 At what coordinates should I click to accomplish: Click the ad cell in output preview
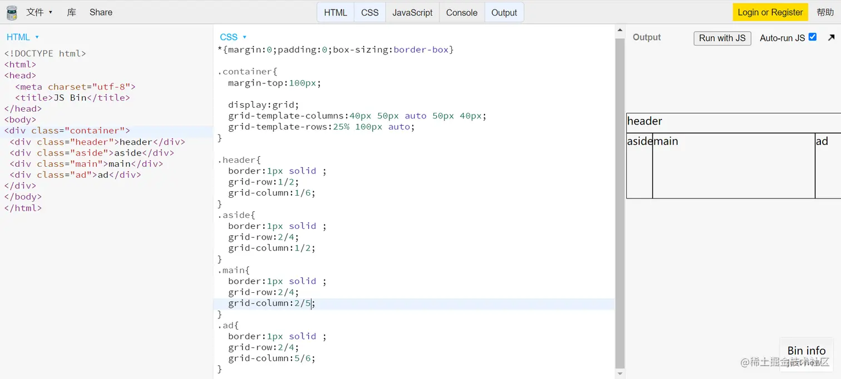(828, 166)
